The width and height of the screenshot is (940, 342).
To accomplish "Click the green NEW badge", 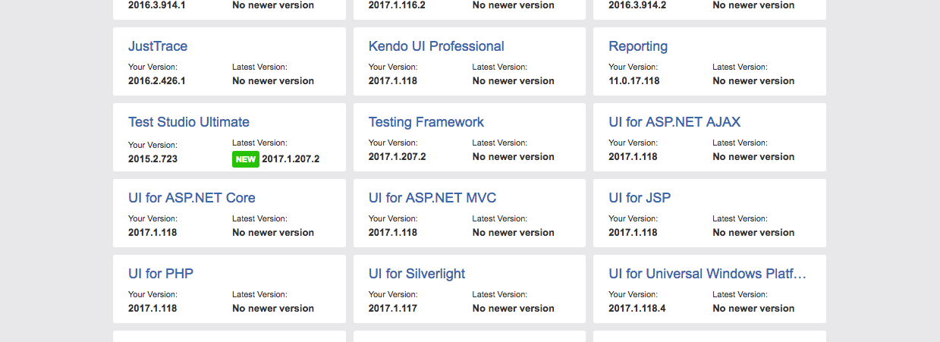I will (246, 159).
